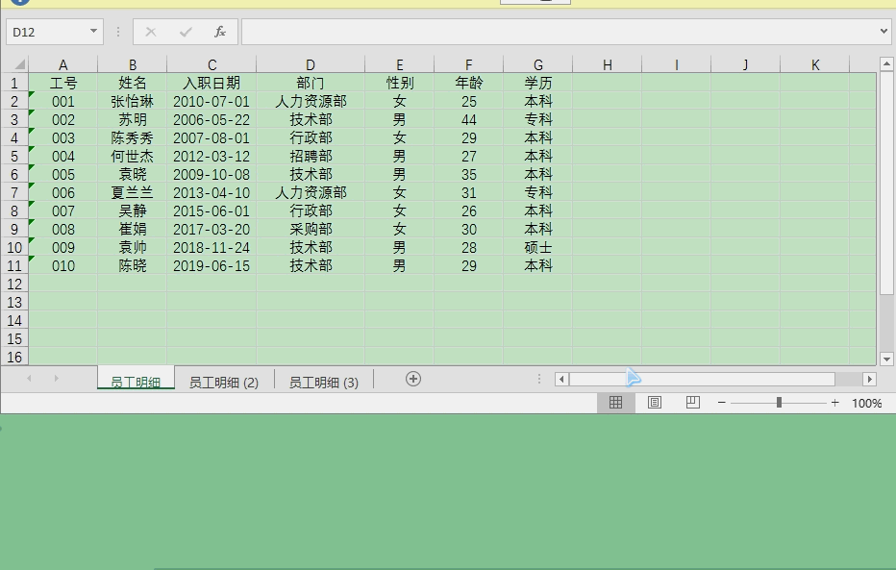Expand the formula bar options ellipsis

[116, 31]
